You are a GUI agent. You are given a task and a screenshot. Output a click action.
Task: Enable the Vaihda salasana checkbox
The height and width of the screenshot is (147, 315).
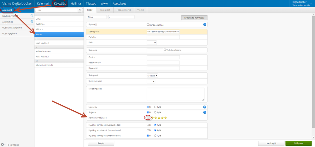(165, 50)
